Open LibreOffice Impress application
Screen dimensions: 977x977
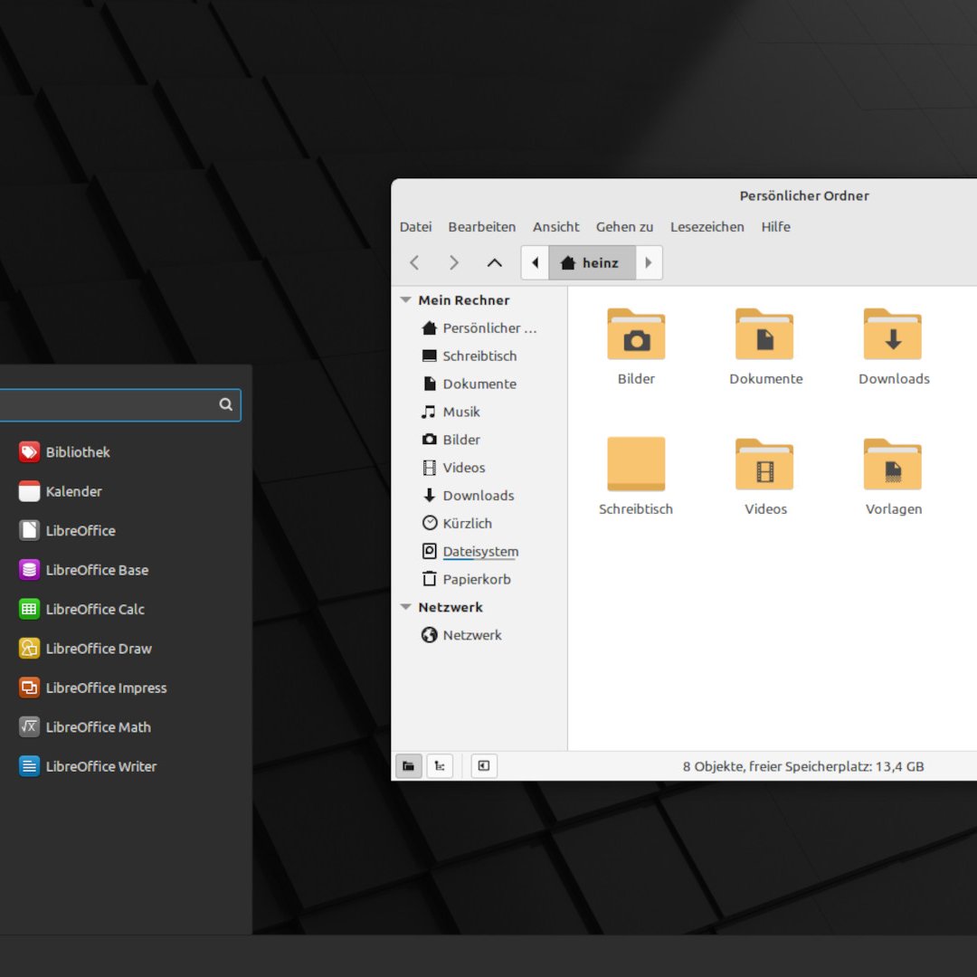pyautogui.click(x=106, y=688)
